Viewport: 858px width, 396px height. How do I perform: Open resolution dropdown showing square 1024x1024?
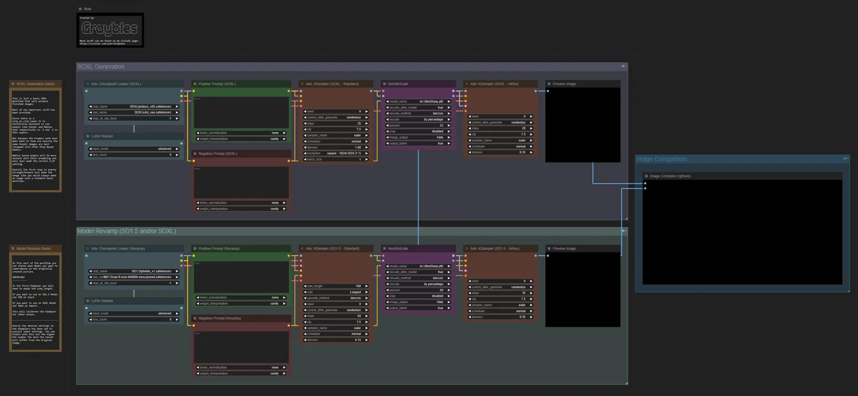(335, 153)
